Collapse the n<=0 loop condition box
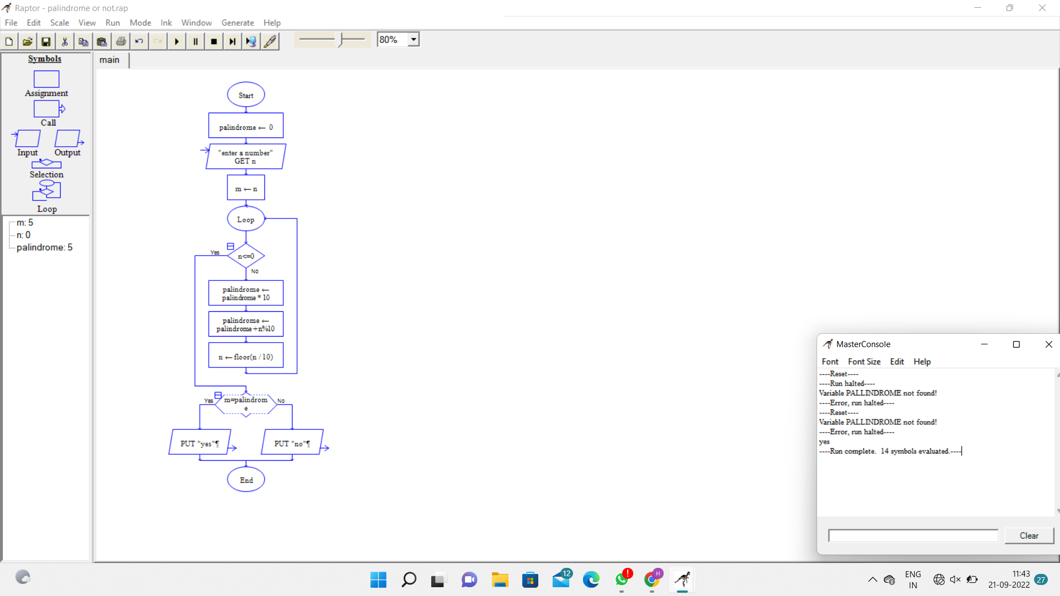 pyautogui.click(x=230, y=246)
